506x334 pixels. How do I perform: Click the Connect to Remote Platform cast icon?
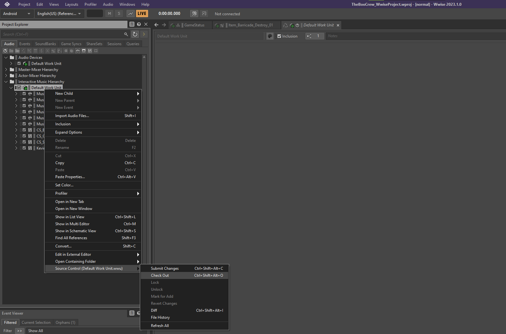pos(194,13)
